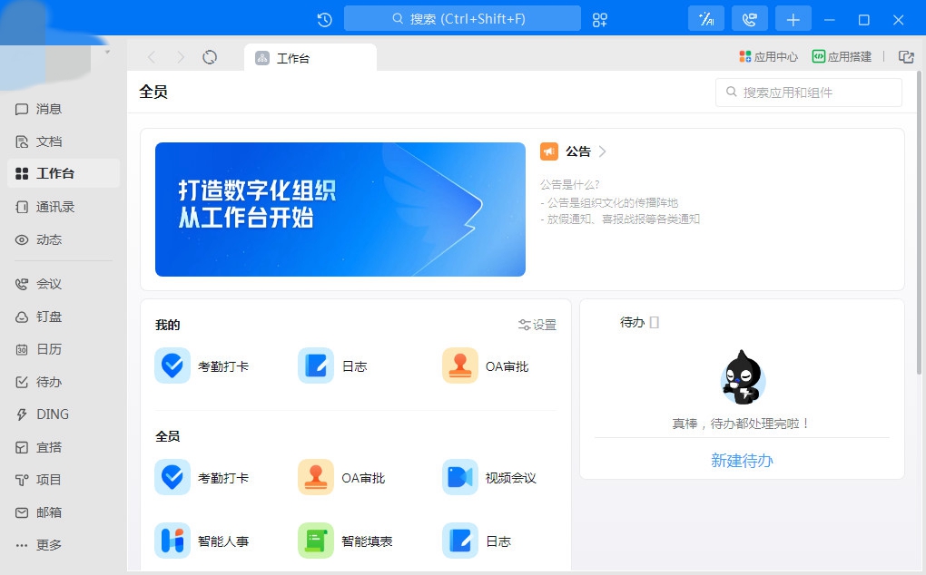926x575 pixels.
Task: Select 工作台 in the sidebar
Action: pos(64,173)
